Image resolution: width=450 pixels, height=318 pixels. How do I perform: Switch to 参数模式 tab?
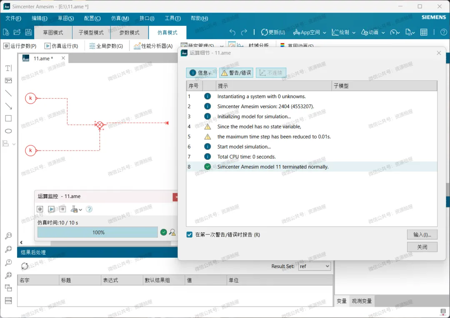(x=129, y=32)
